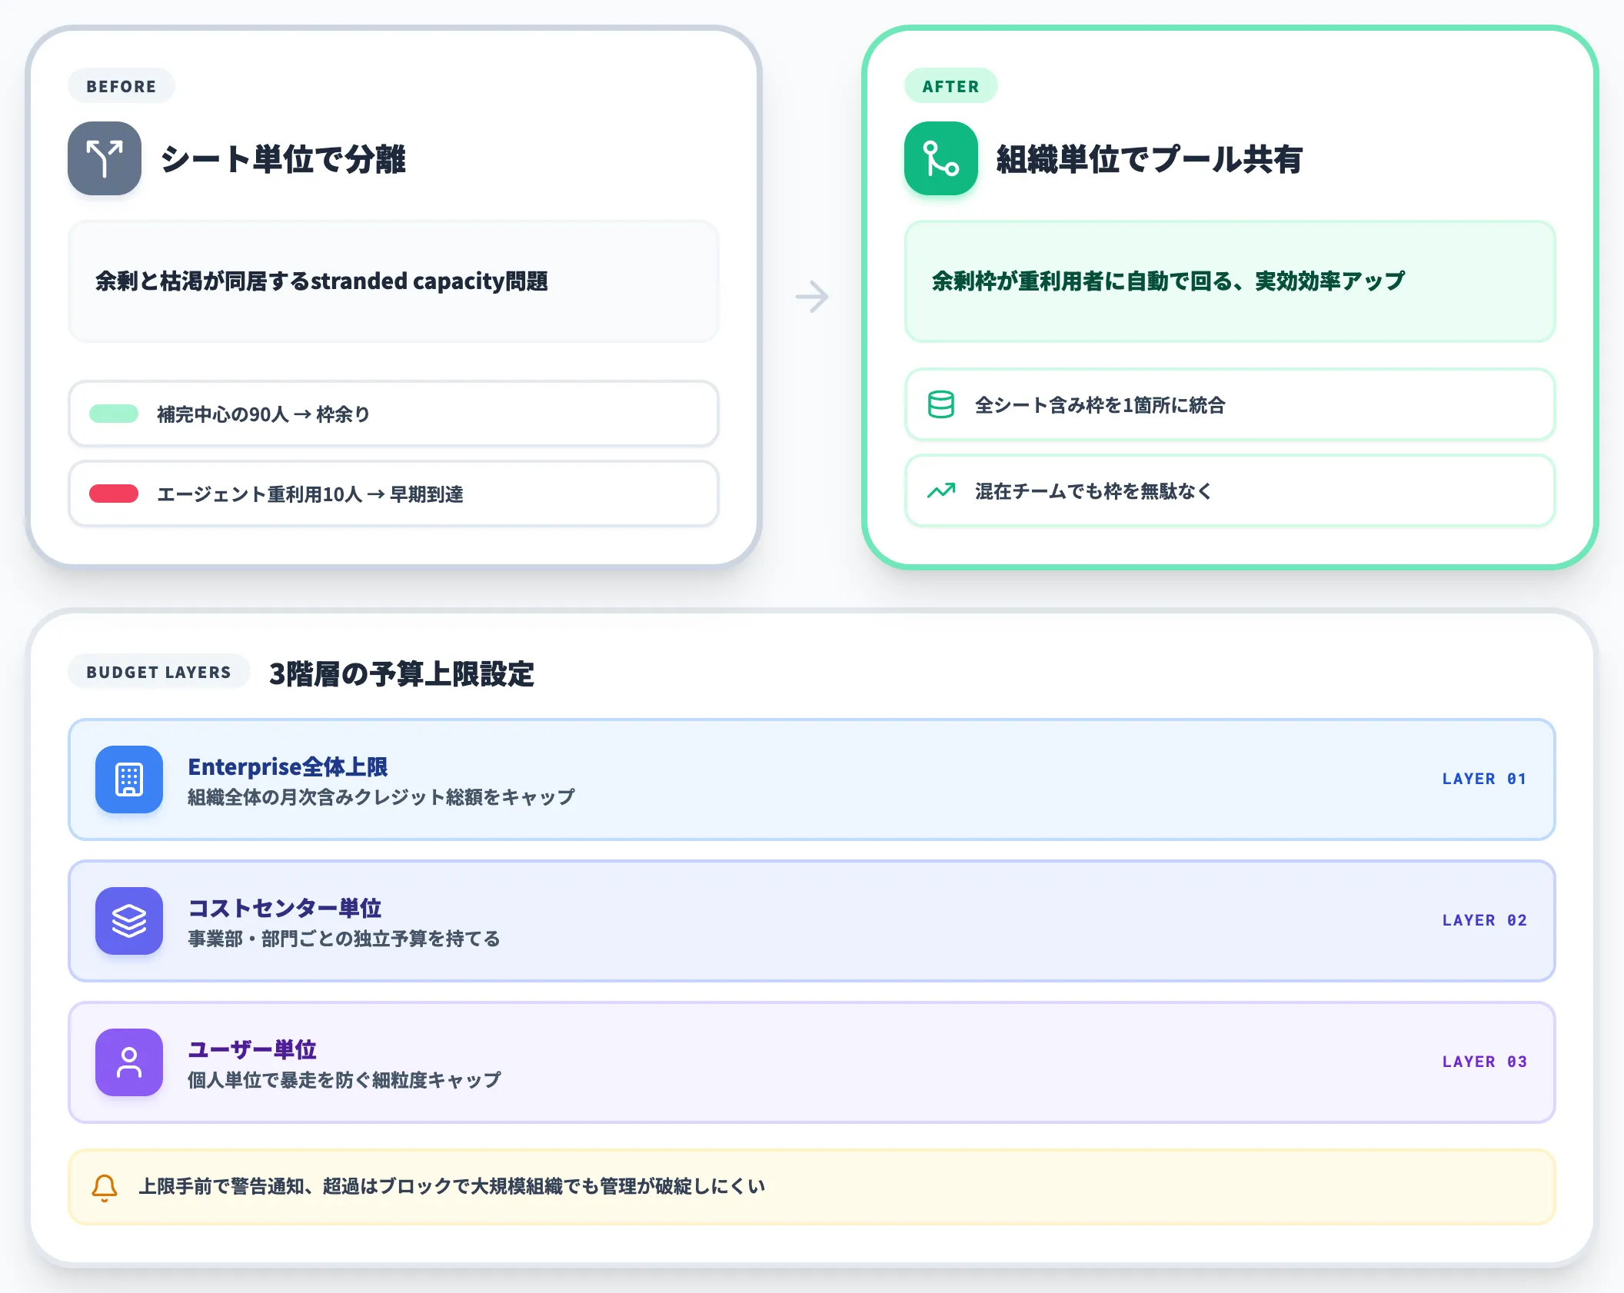This screenshot has height=1293, width=1624.
Task: Click the green branch icon beside 組織単位でプール共有
Action: pos(941,158)
